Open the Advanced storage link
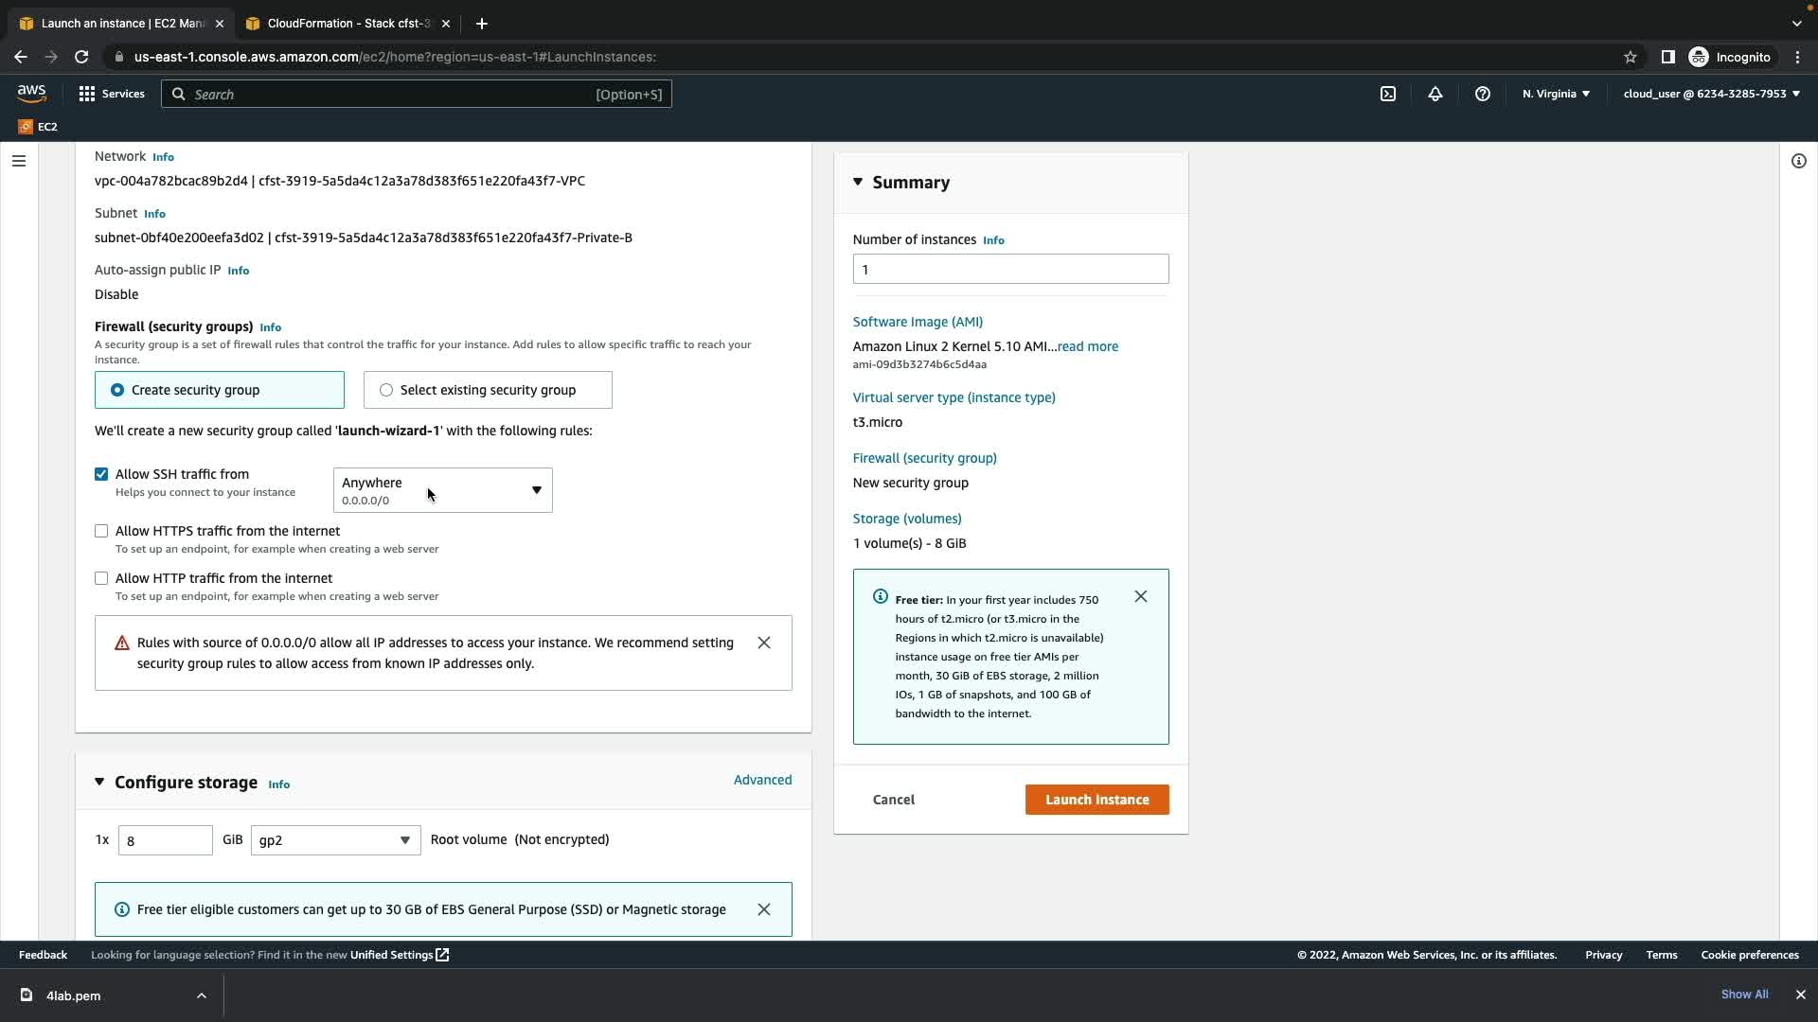Viewport: 1818px width, 1022px height. [762, 780]
